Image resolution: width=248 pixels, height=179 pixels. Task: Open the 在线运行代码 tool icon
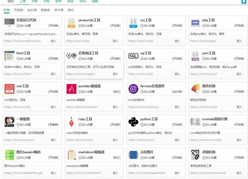click(x=10, y=23)
